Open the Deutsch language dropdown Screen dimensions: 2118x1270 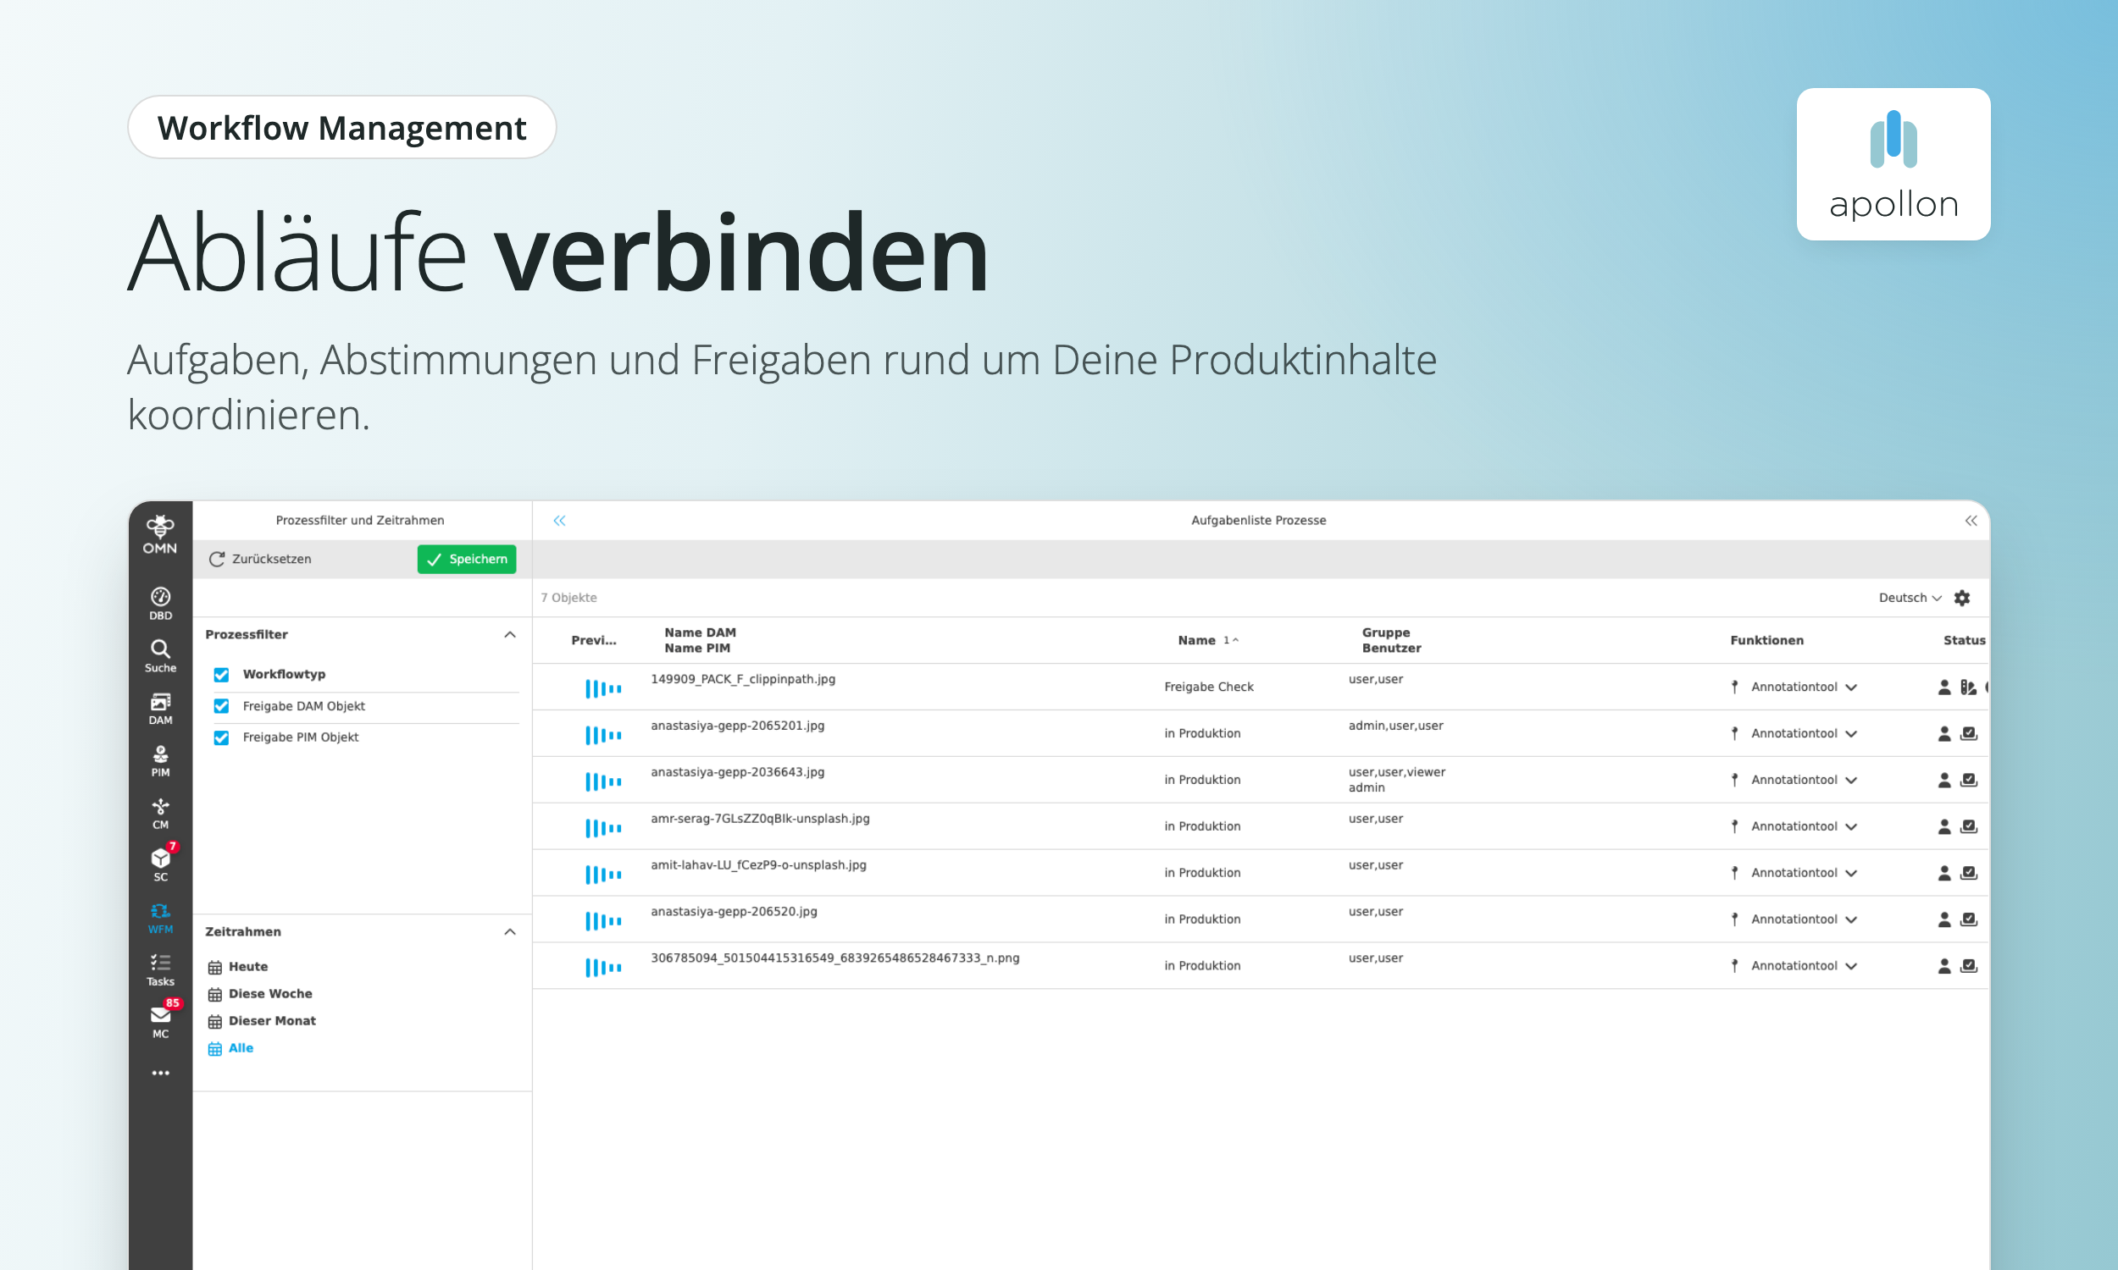tap(1910, 599)
